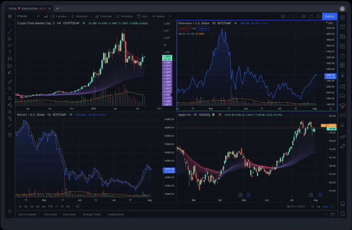Toggle hide all drawings eye icon
This screenshot has width=352, height=230.
tap(10, 118)
